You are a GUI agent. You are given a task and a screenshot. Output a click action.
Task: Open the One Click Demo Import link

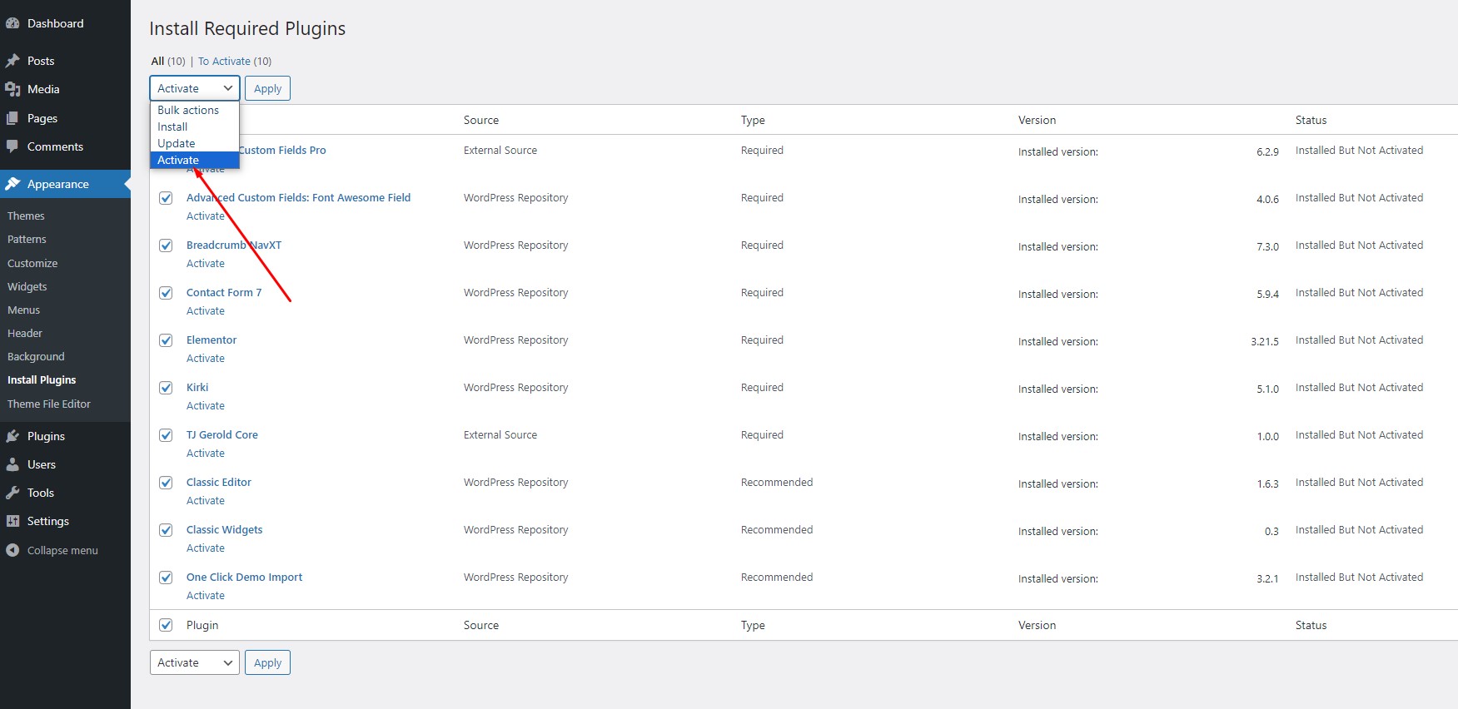tap(244, 577)
